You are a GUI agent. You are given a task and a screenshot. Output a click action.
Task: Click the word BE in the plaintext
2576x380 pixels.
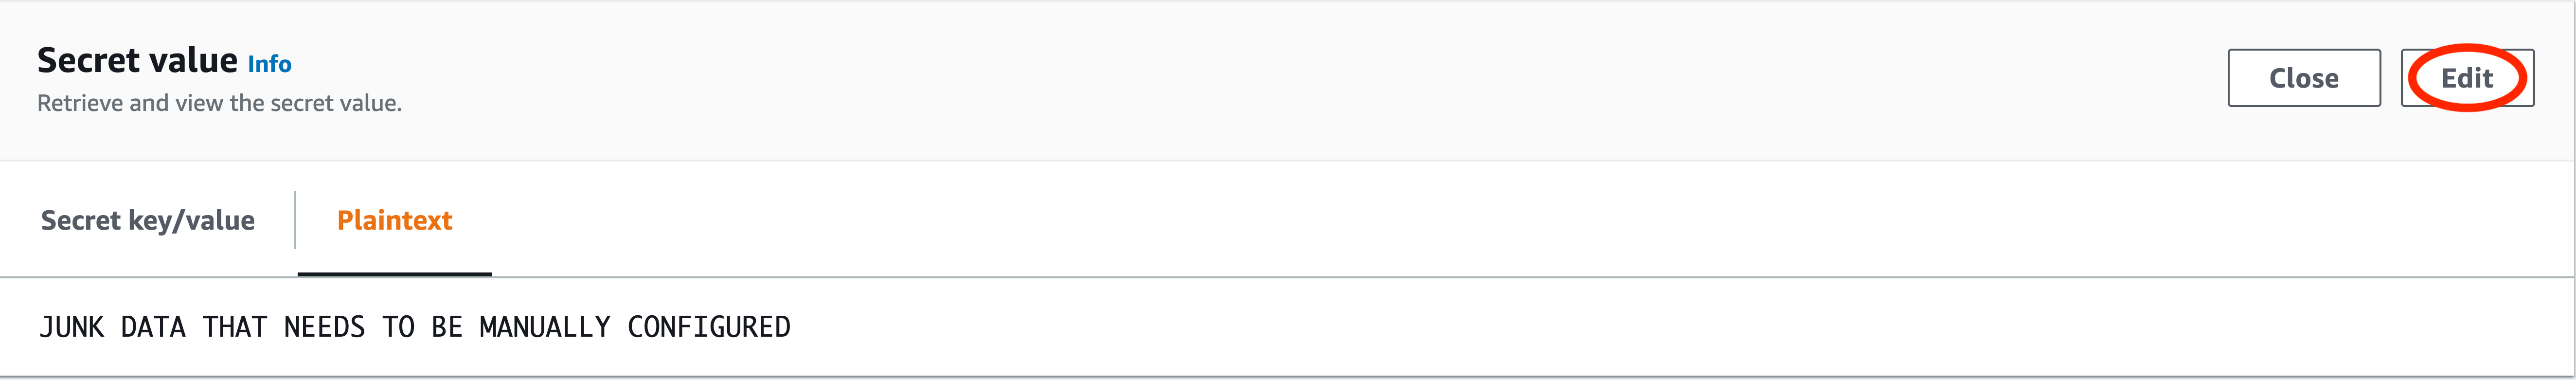[x=447, y=327]
